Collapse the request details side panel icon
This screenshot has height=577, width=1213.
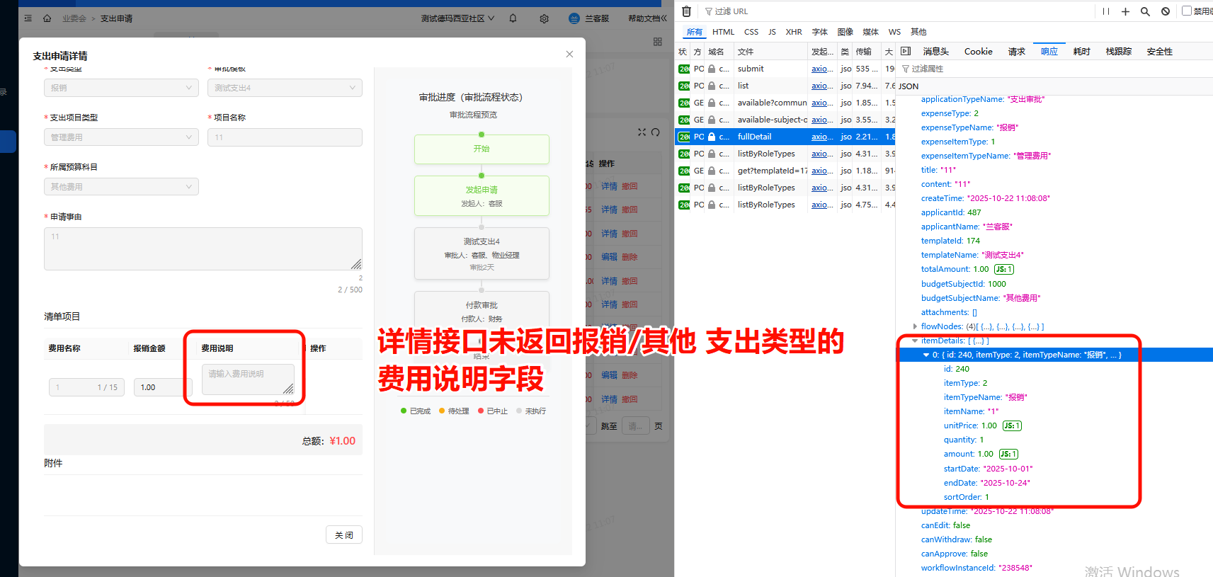click(906, 51)
